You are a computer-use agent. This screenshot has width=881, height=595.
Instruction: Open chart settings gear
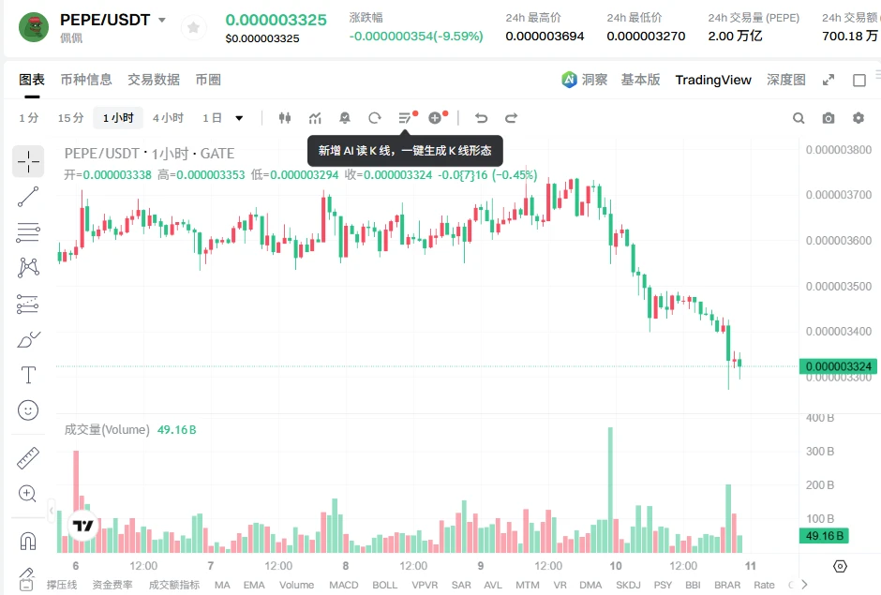858,118
